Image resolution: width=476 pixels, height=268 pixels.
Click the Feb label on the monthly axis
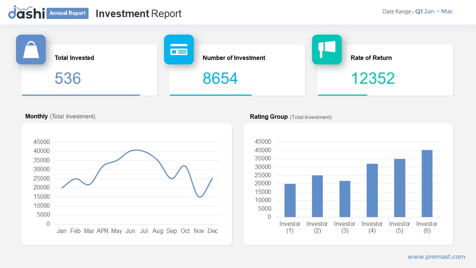(x=75, y=231)
